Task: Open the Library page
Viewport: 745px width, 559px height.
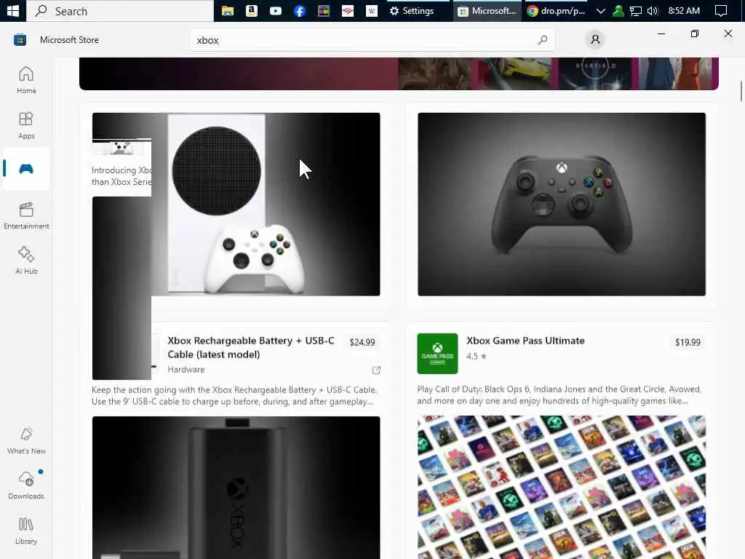Action: (26, 531)
